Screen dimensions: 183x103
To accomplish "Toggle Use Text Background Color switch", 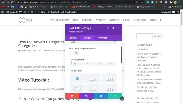I will tap(74, 53).
